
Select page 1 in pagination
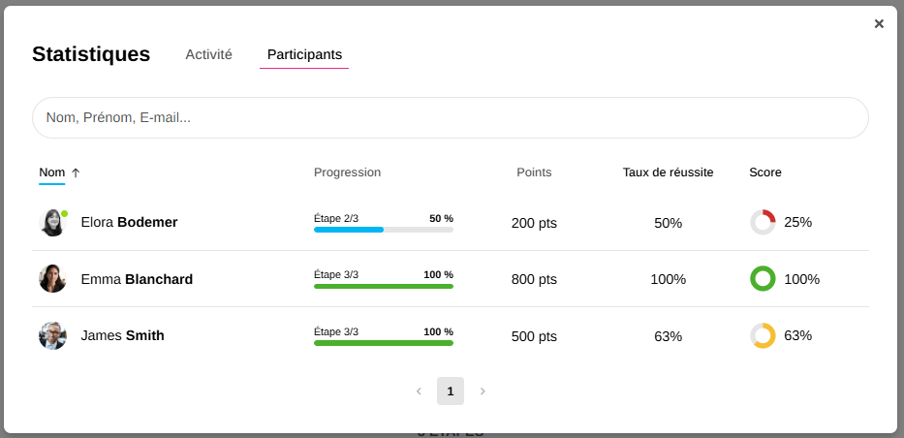(x=451, y=391)
